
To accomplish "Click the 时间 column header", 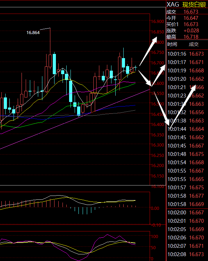I will point(172,45).
